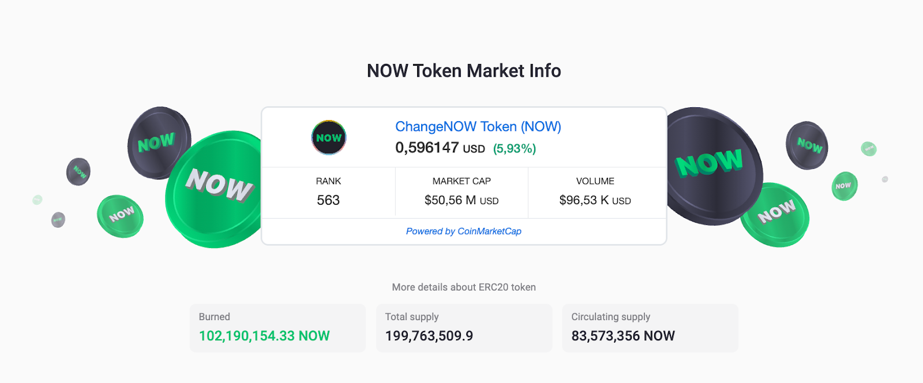Select the small green NOW coin at far right

click(x=843, y=186)
